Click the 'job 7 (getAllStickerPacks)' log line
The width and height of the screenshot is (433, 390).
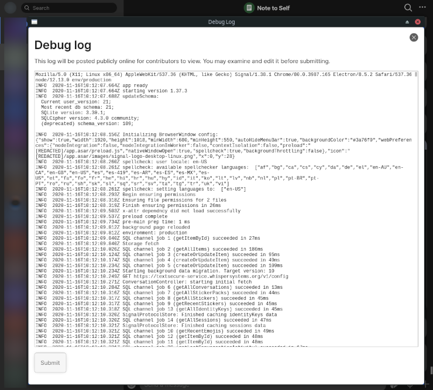157,292
